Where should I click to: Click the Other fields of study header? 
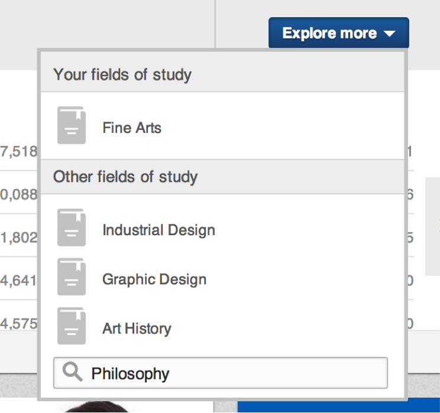pyautogui.click(x=125, y=177)
